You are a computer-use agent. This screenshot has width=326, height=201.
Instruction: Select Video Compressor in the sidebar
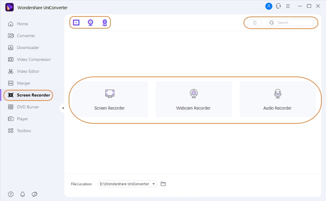33,59
